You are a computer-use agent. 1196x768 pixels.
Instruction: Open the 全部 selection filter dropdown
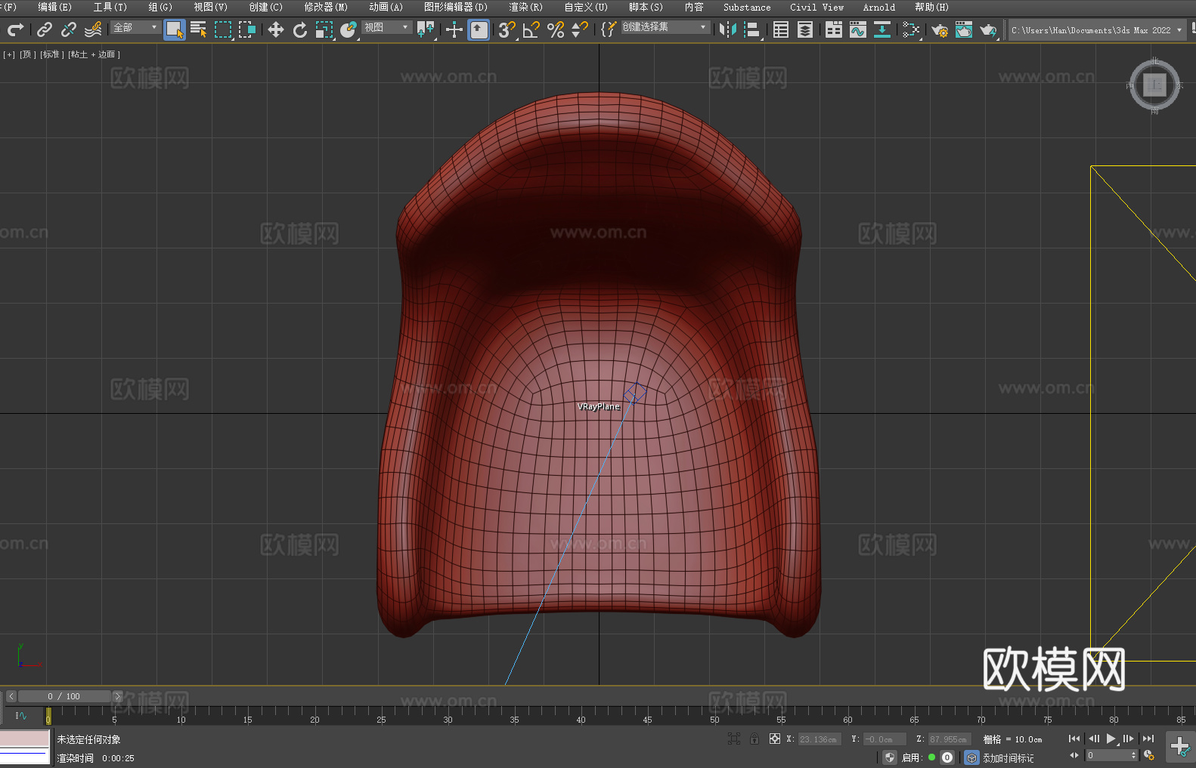pyautogui.click(x=135, y=27)
